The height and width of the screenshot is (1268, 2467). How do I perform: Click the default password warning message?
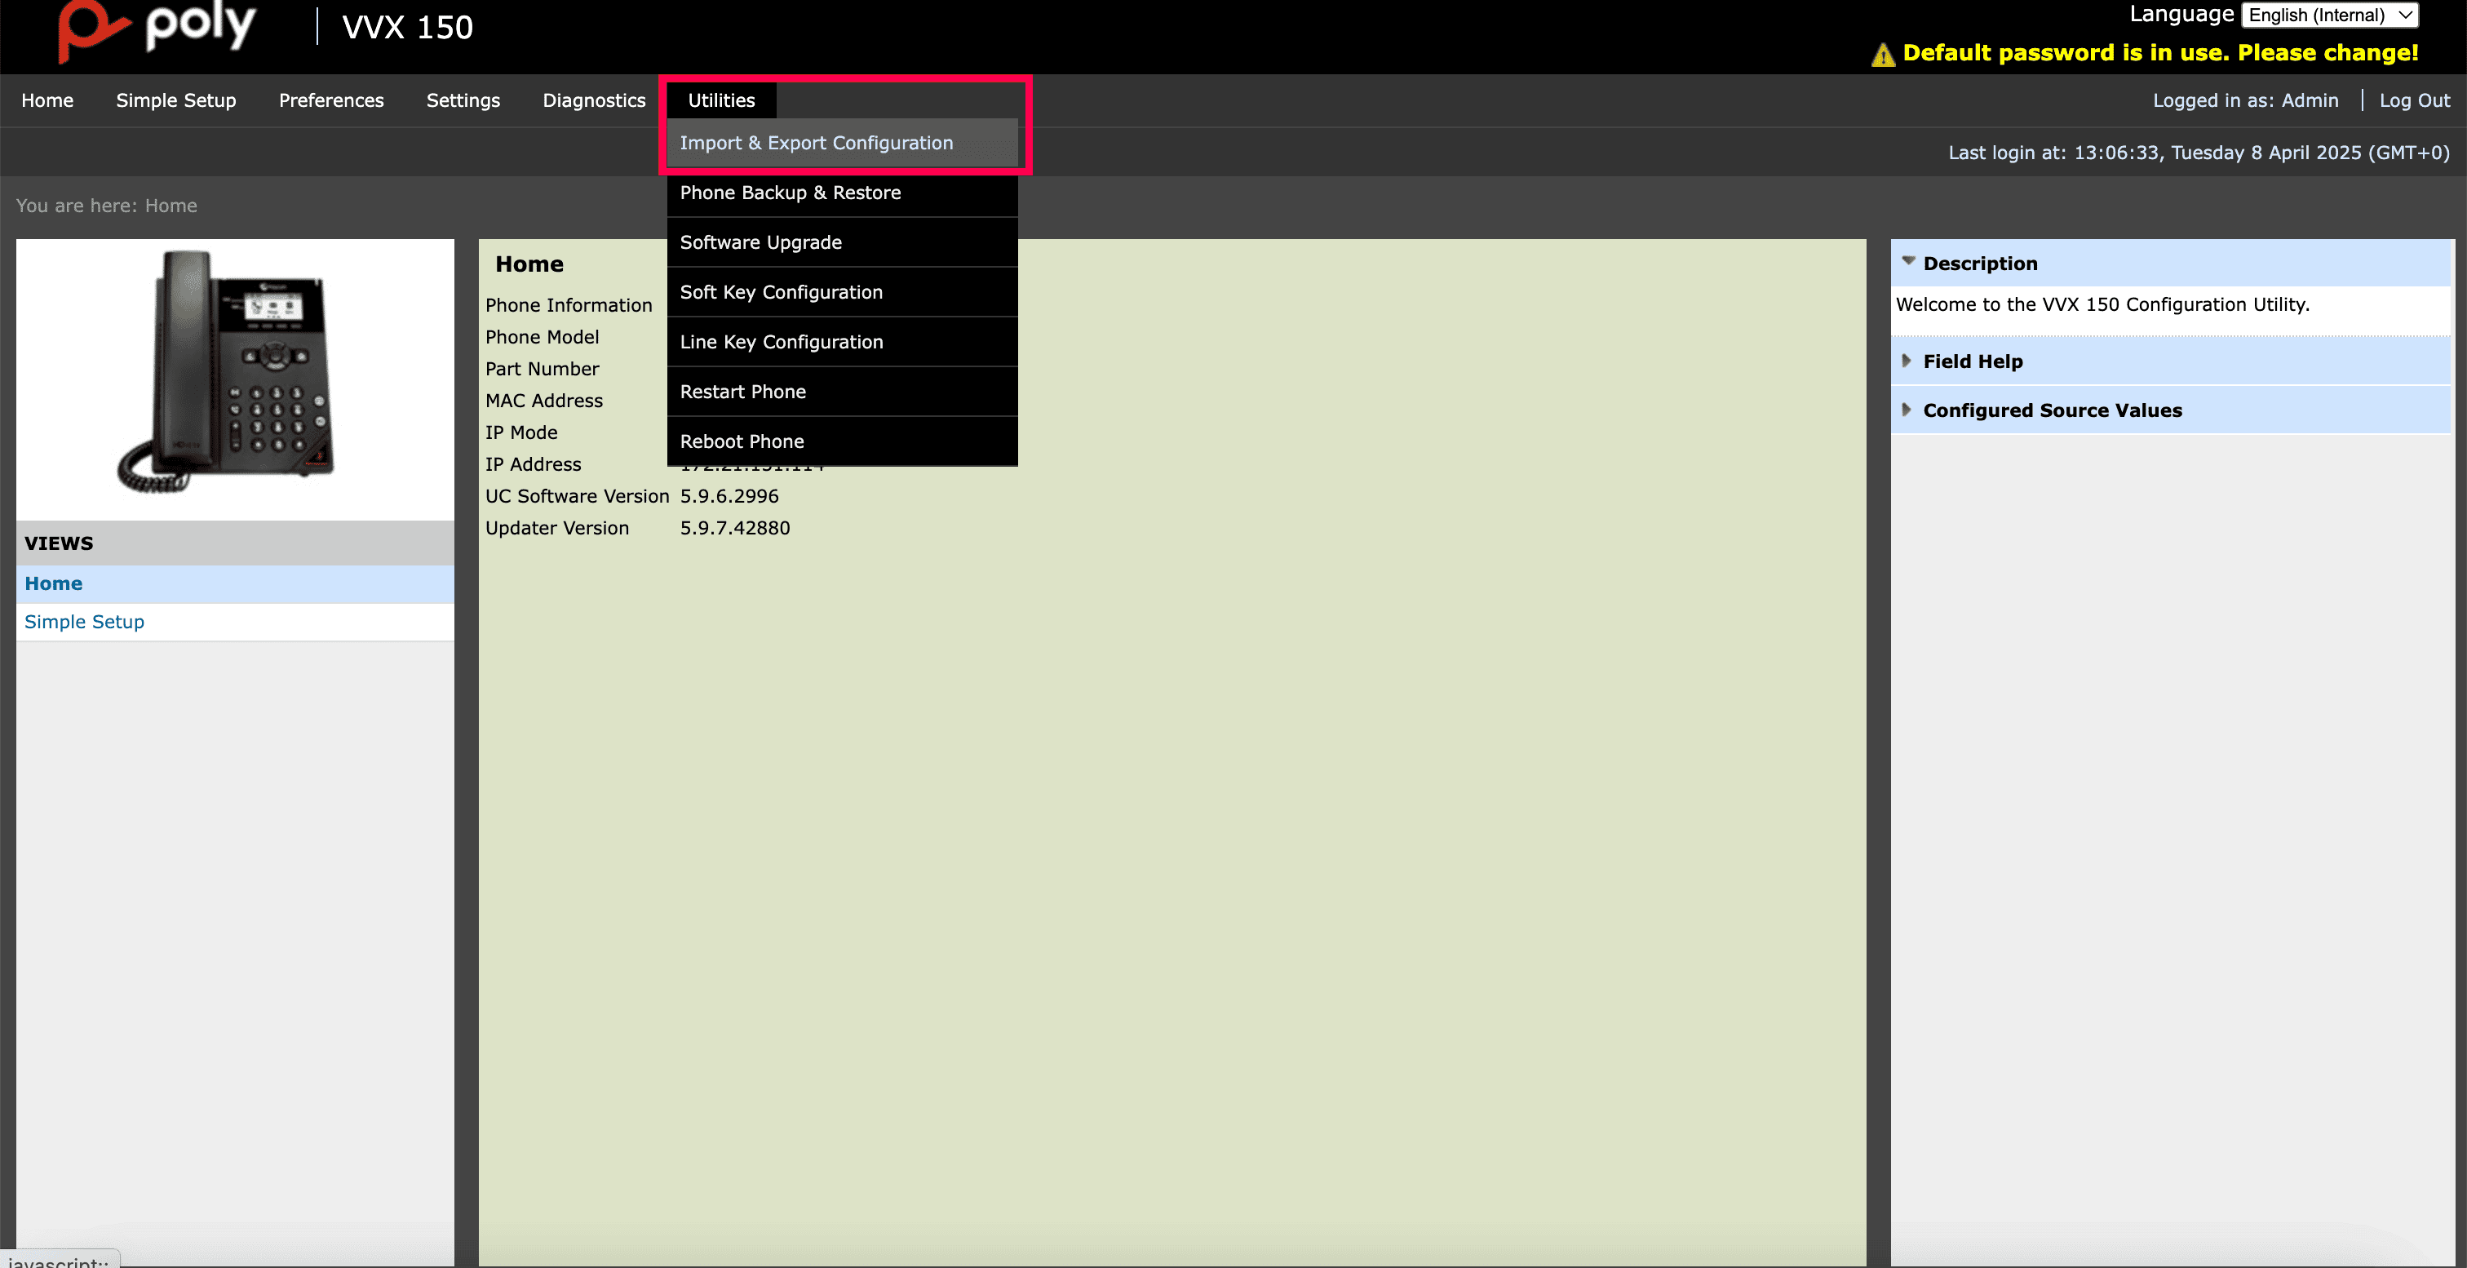point(2159,53)
